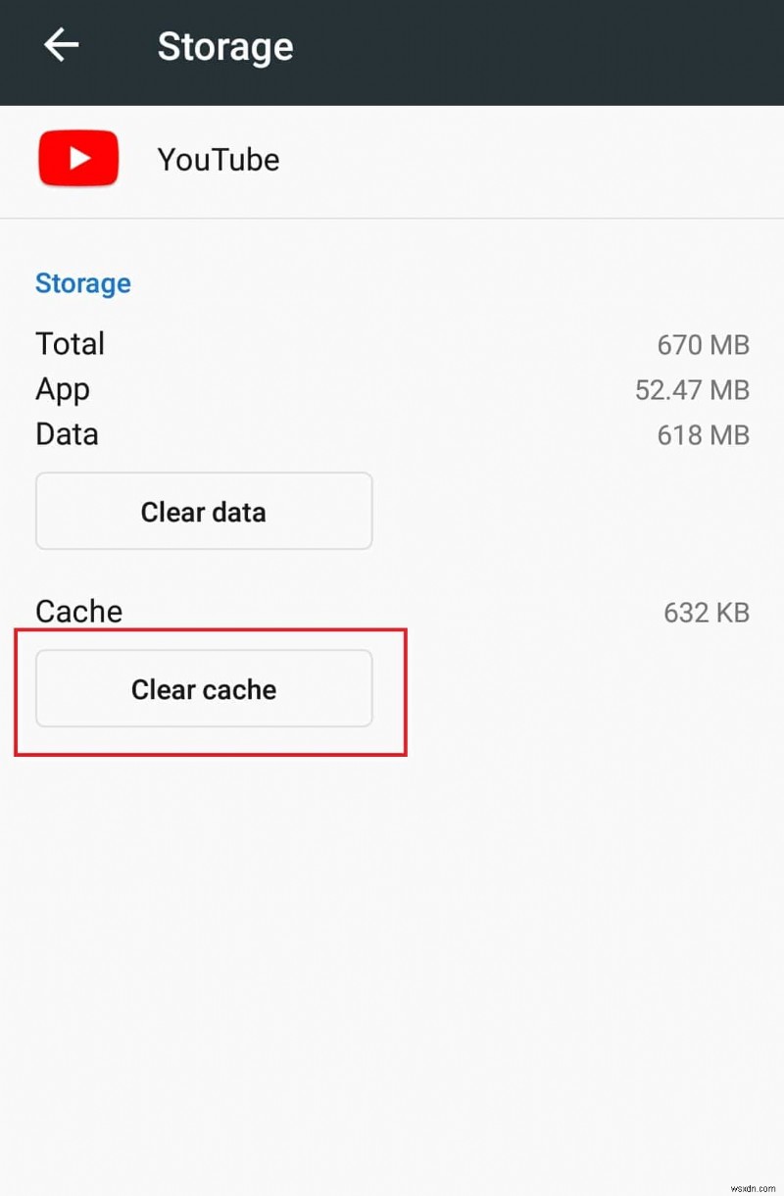Click the red highlight border around Clear cache
The image size is (784, 1196).
[x=406, y=692]
